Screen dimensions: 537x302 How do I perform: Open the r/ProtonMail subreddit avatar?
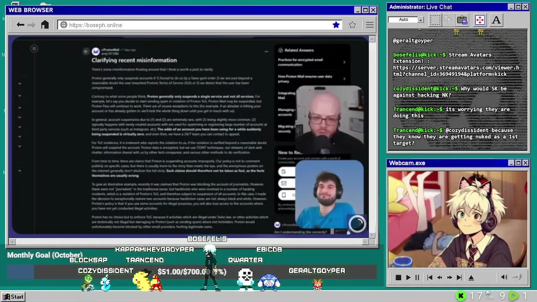96,51
